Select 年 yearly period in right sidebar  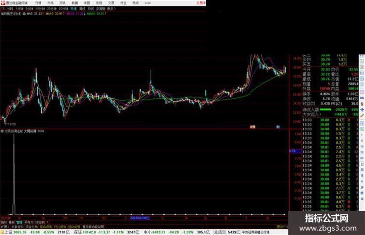[x=362, y=198]
